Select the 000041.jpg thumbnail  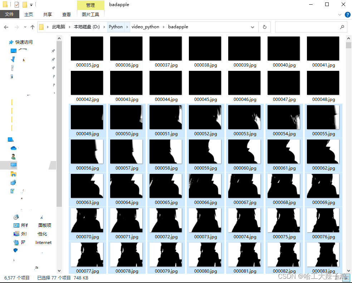pyautogui.click(x=323, y=49)
